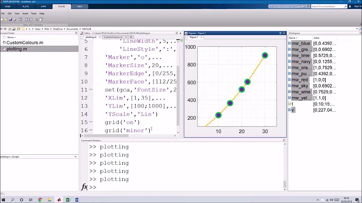The width and height of the screenshot is (362, 203).
Task: Open the Tools menu in figure menu bar
Action: [x=34, y=14]
